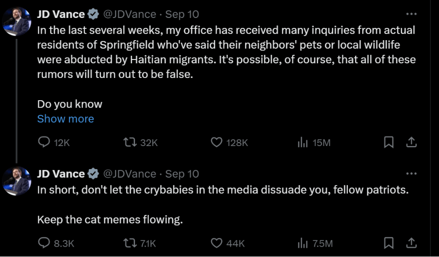Like the cat memes tweet with 44K likes
439x257 pixels.
(x=216, y=243)
